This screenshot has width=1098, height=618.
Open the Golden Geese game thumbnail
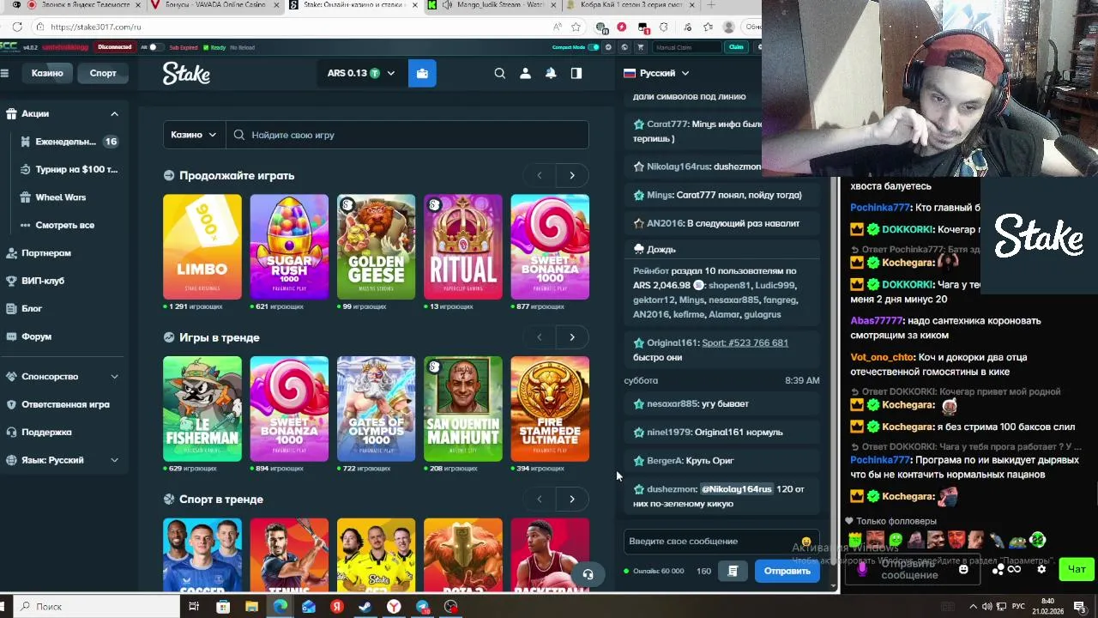click(x=376, y=247)
